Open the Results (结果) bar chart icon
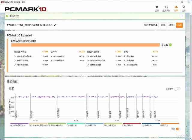The height and width of the screenshot is (140, 192). [x=176, y=8]
